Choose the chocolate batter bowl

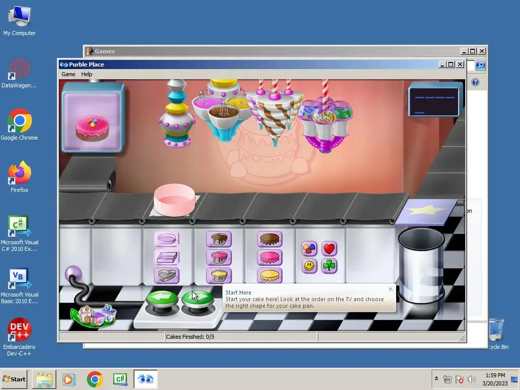218,239
